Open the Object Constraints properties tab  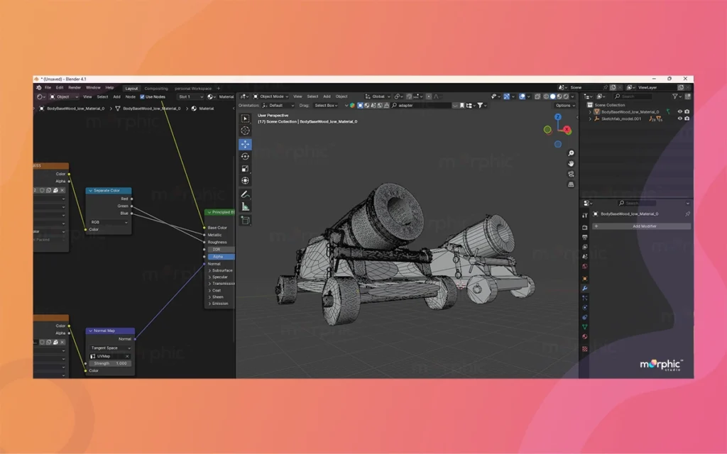click(x=585, y=317)
